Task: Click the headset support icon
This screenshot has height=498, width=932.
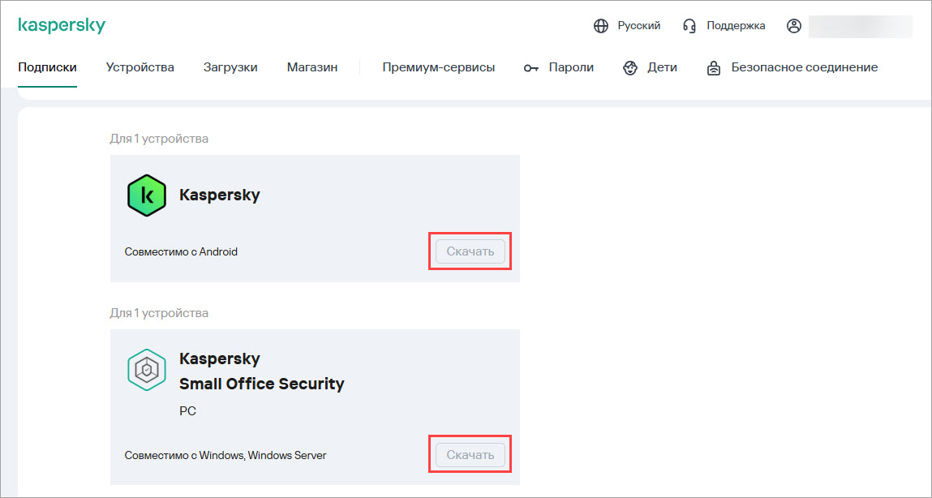Action: click(x=689, y=26)
